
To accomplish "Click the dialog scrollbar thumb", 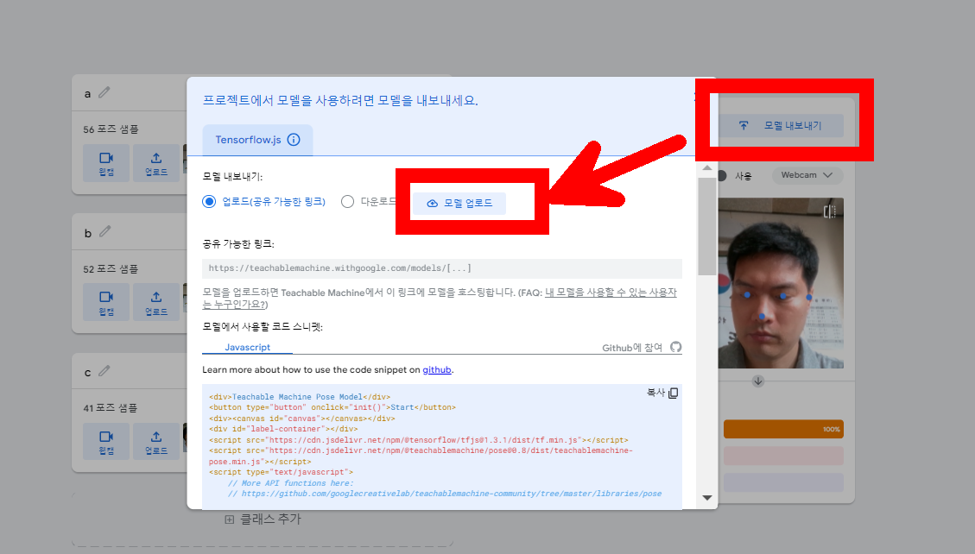I will [707, 227].
